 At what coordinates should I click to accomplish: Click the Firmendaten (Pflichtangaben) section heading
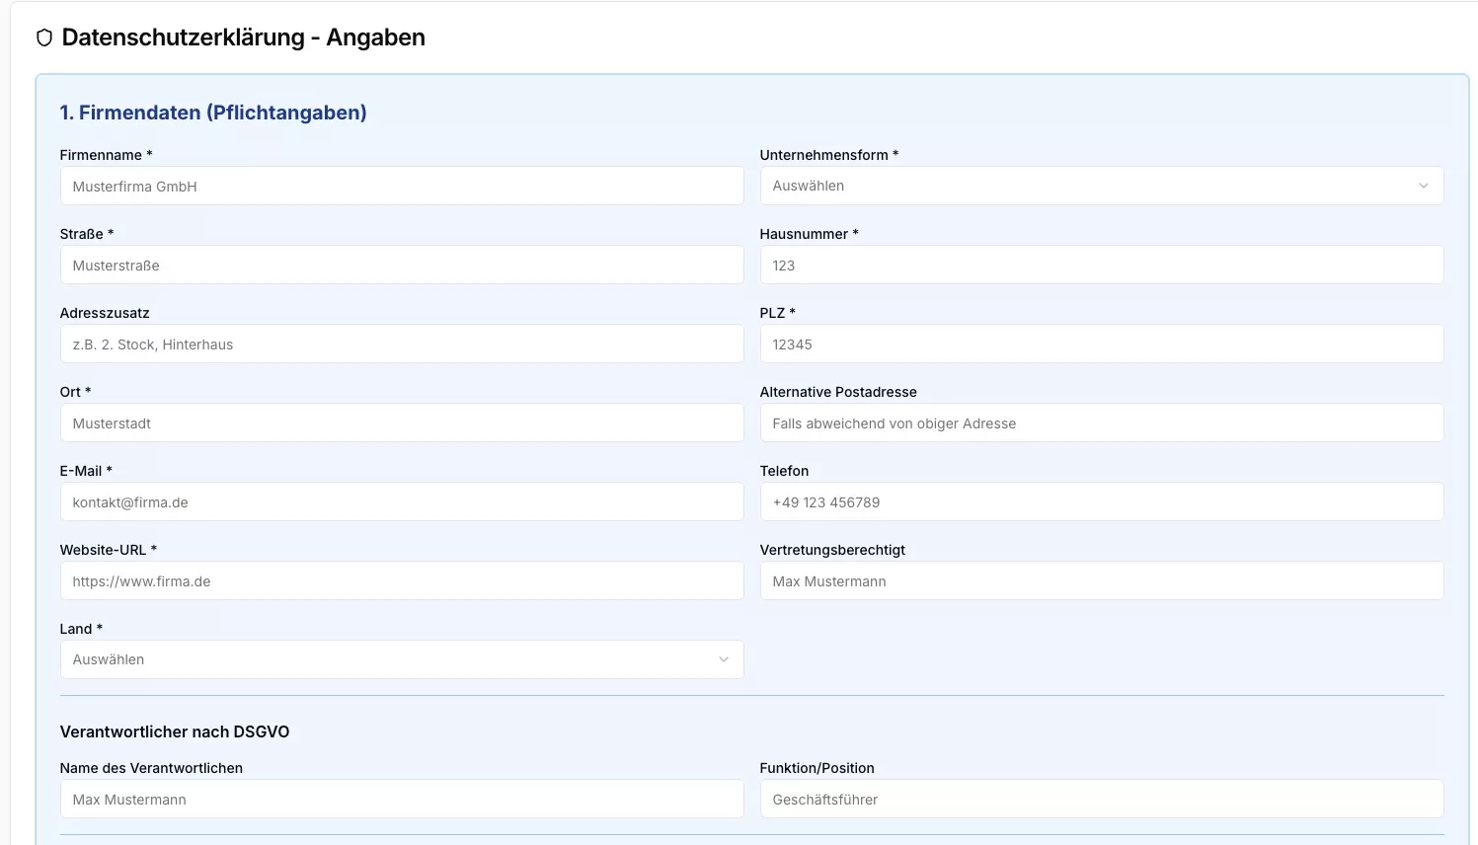click(x=213, y=113)
